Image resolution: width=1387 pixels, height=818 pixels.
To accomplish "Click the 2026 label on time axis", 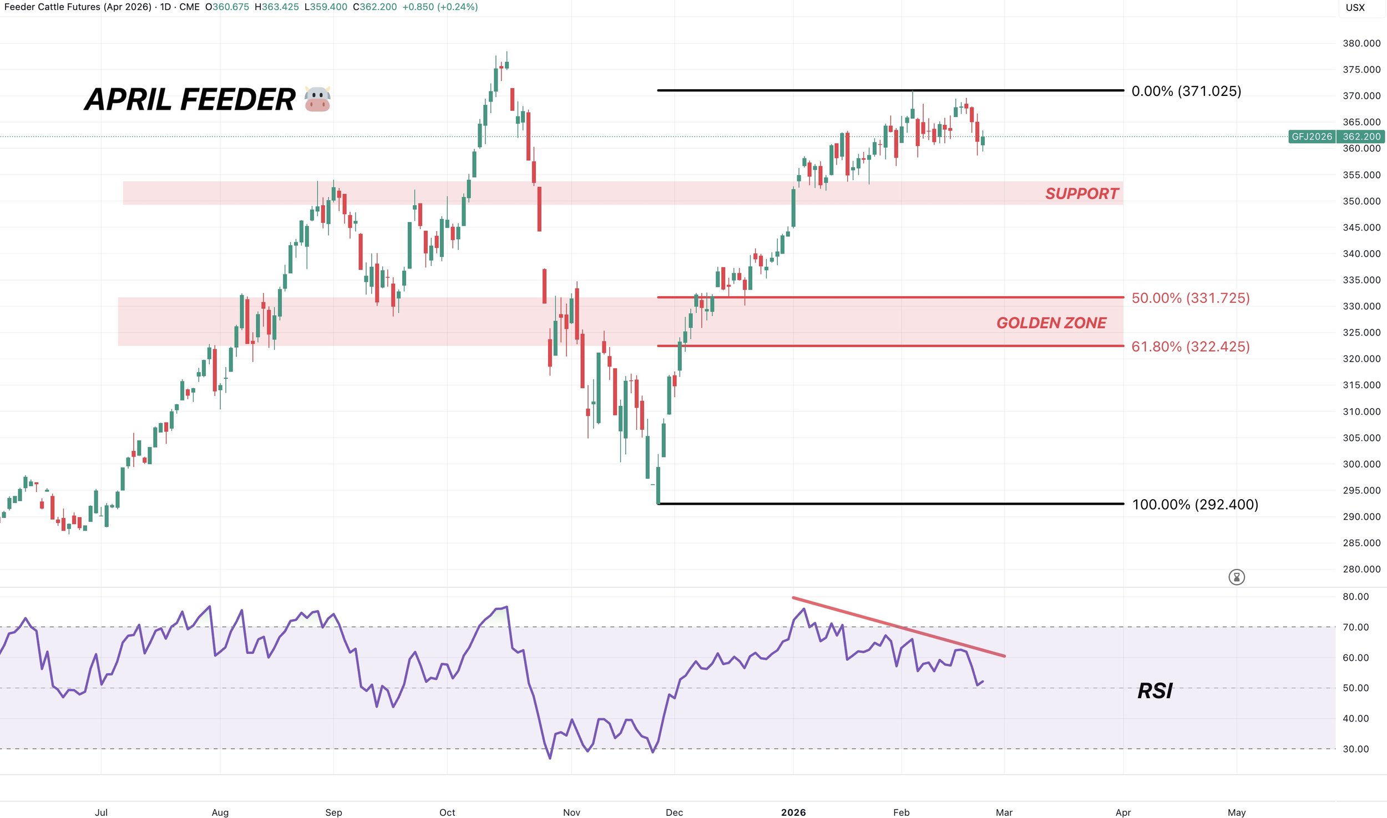I will pyautogui.click(x=793, y=812).
